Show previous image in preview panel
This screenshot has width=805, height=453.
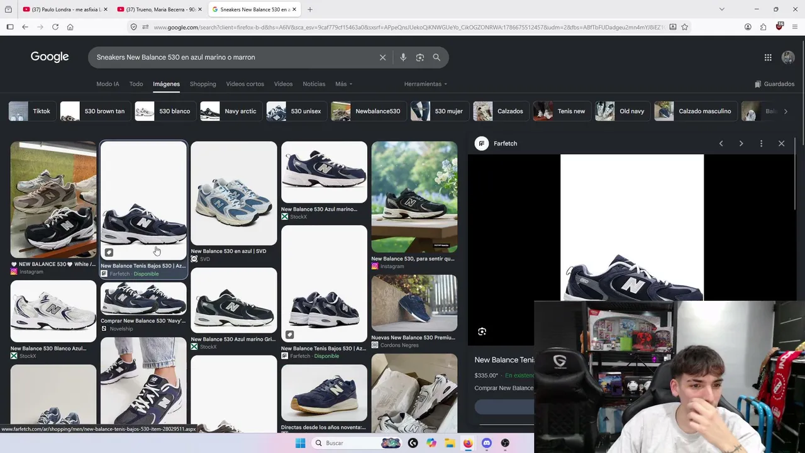point(721,143)
